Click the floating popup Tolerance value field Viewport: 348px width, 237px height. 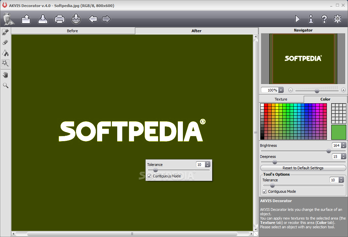click(200, 164)
